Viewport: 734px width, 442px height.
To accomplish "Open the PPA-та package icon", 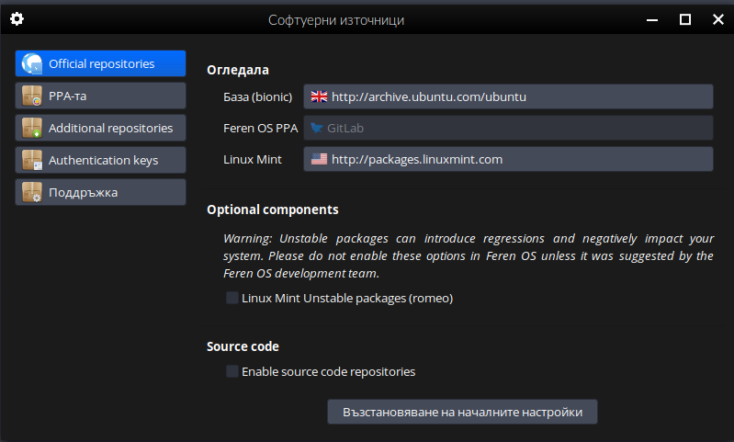I will [32, 96].
